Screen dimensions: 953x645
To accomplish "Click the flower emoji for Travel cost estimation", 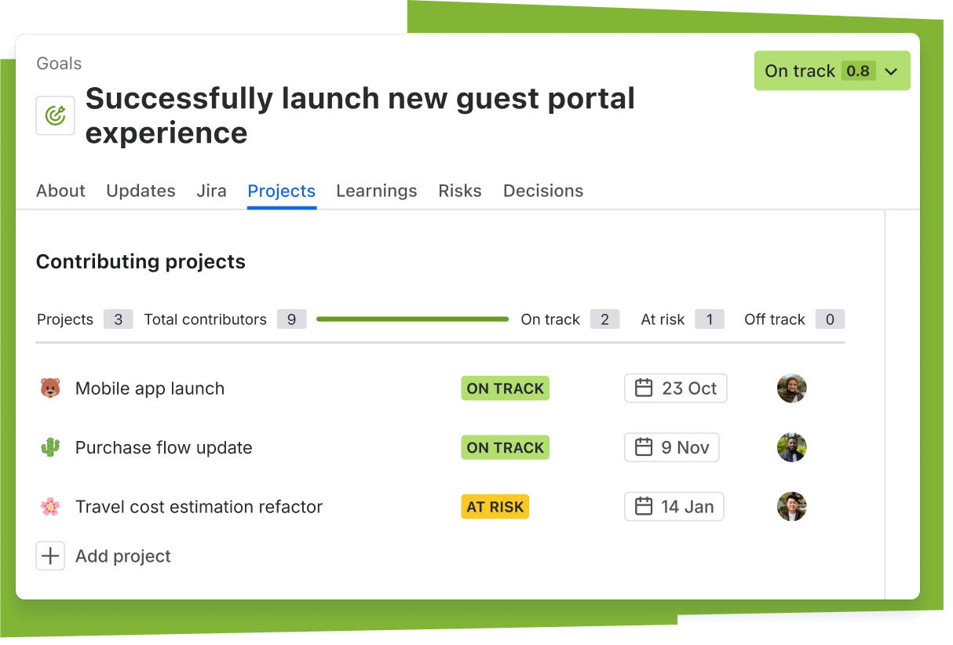I will 50,507.
